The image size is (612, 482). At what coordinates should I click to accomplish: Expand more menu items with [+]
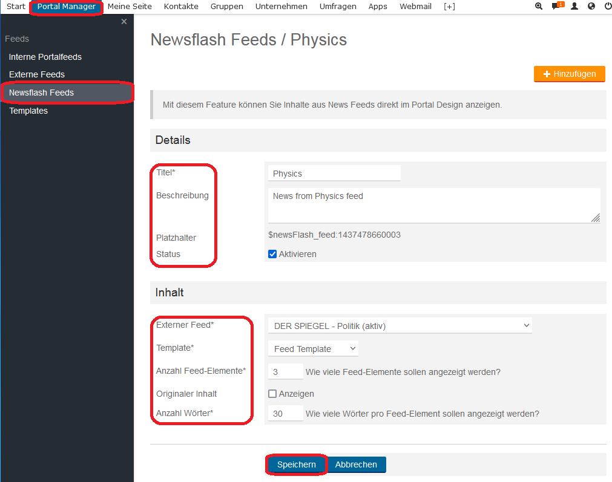tap(449, 7)
